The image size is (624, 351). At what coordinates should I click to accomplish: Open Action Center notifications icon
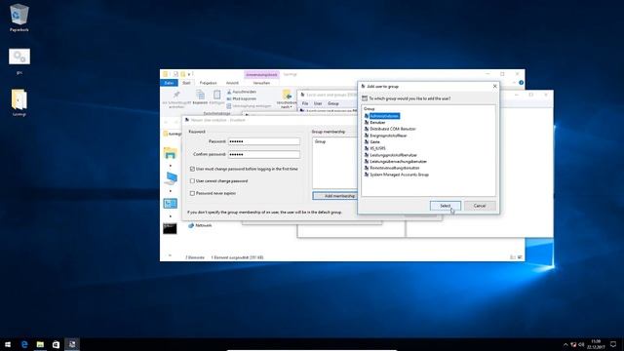click(x=613, y=344)
